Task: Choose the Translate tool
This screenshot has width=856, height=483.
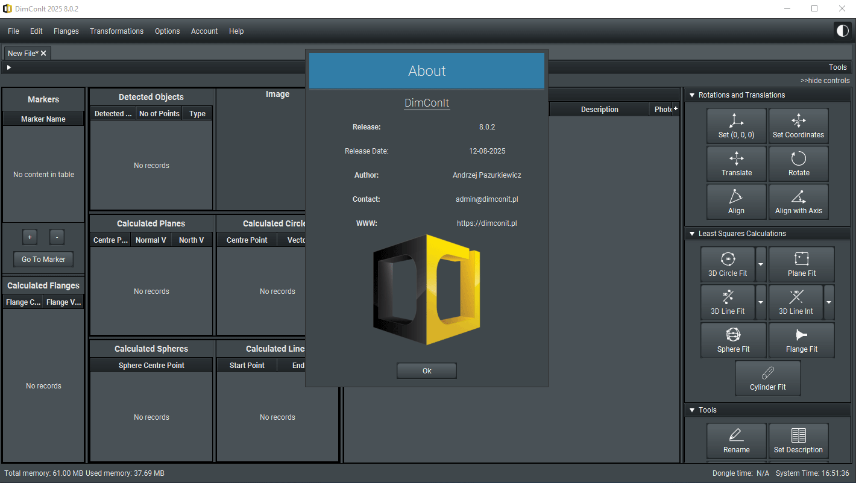Action: (736, 164)
